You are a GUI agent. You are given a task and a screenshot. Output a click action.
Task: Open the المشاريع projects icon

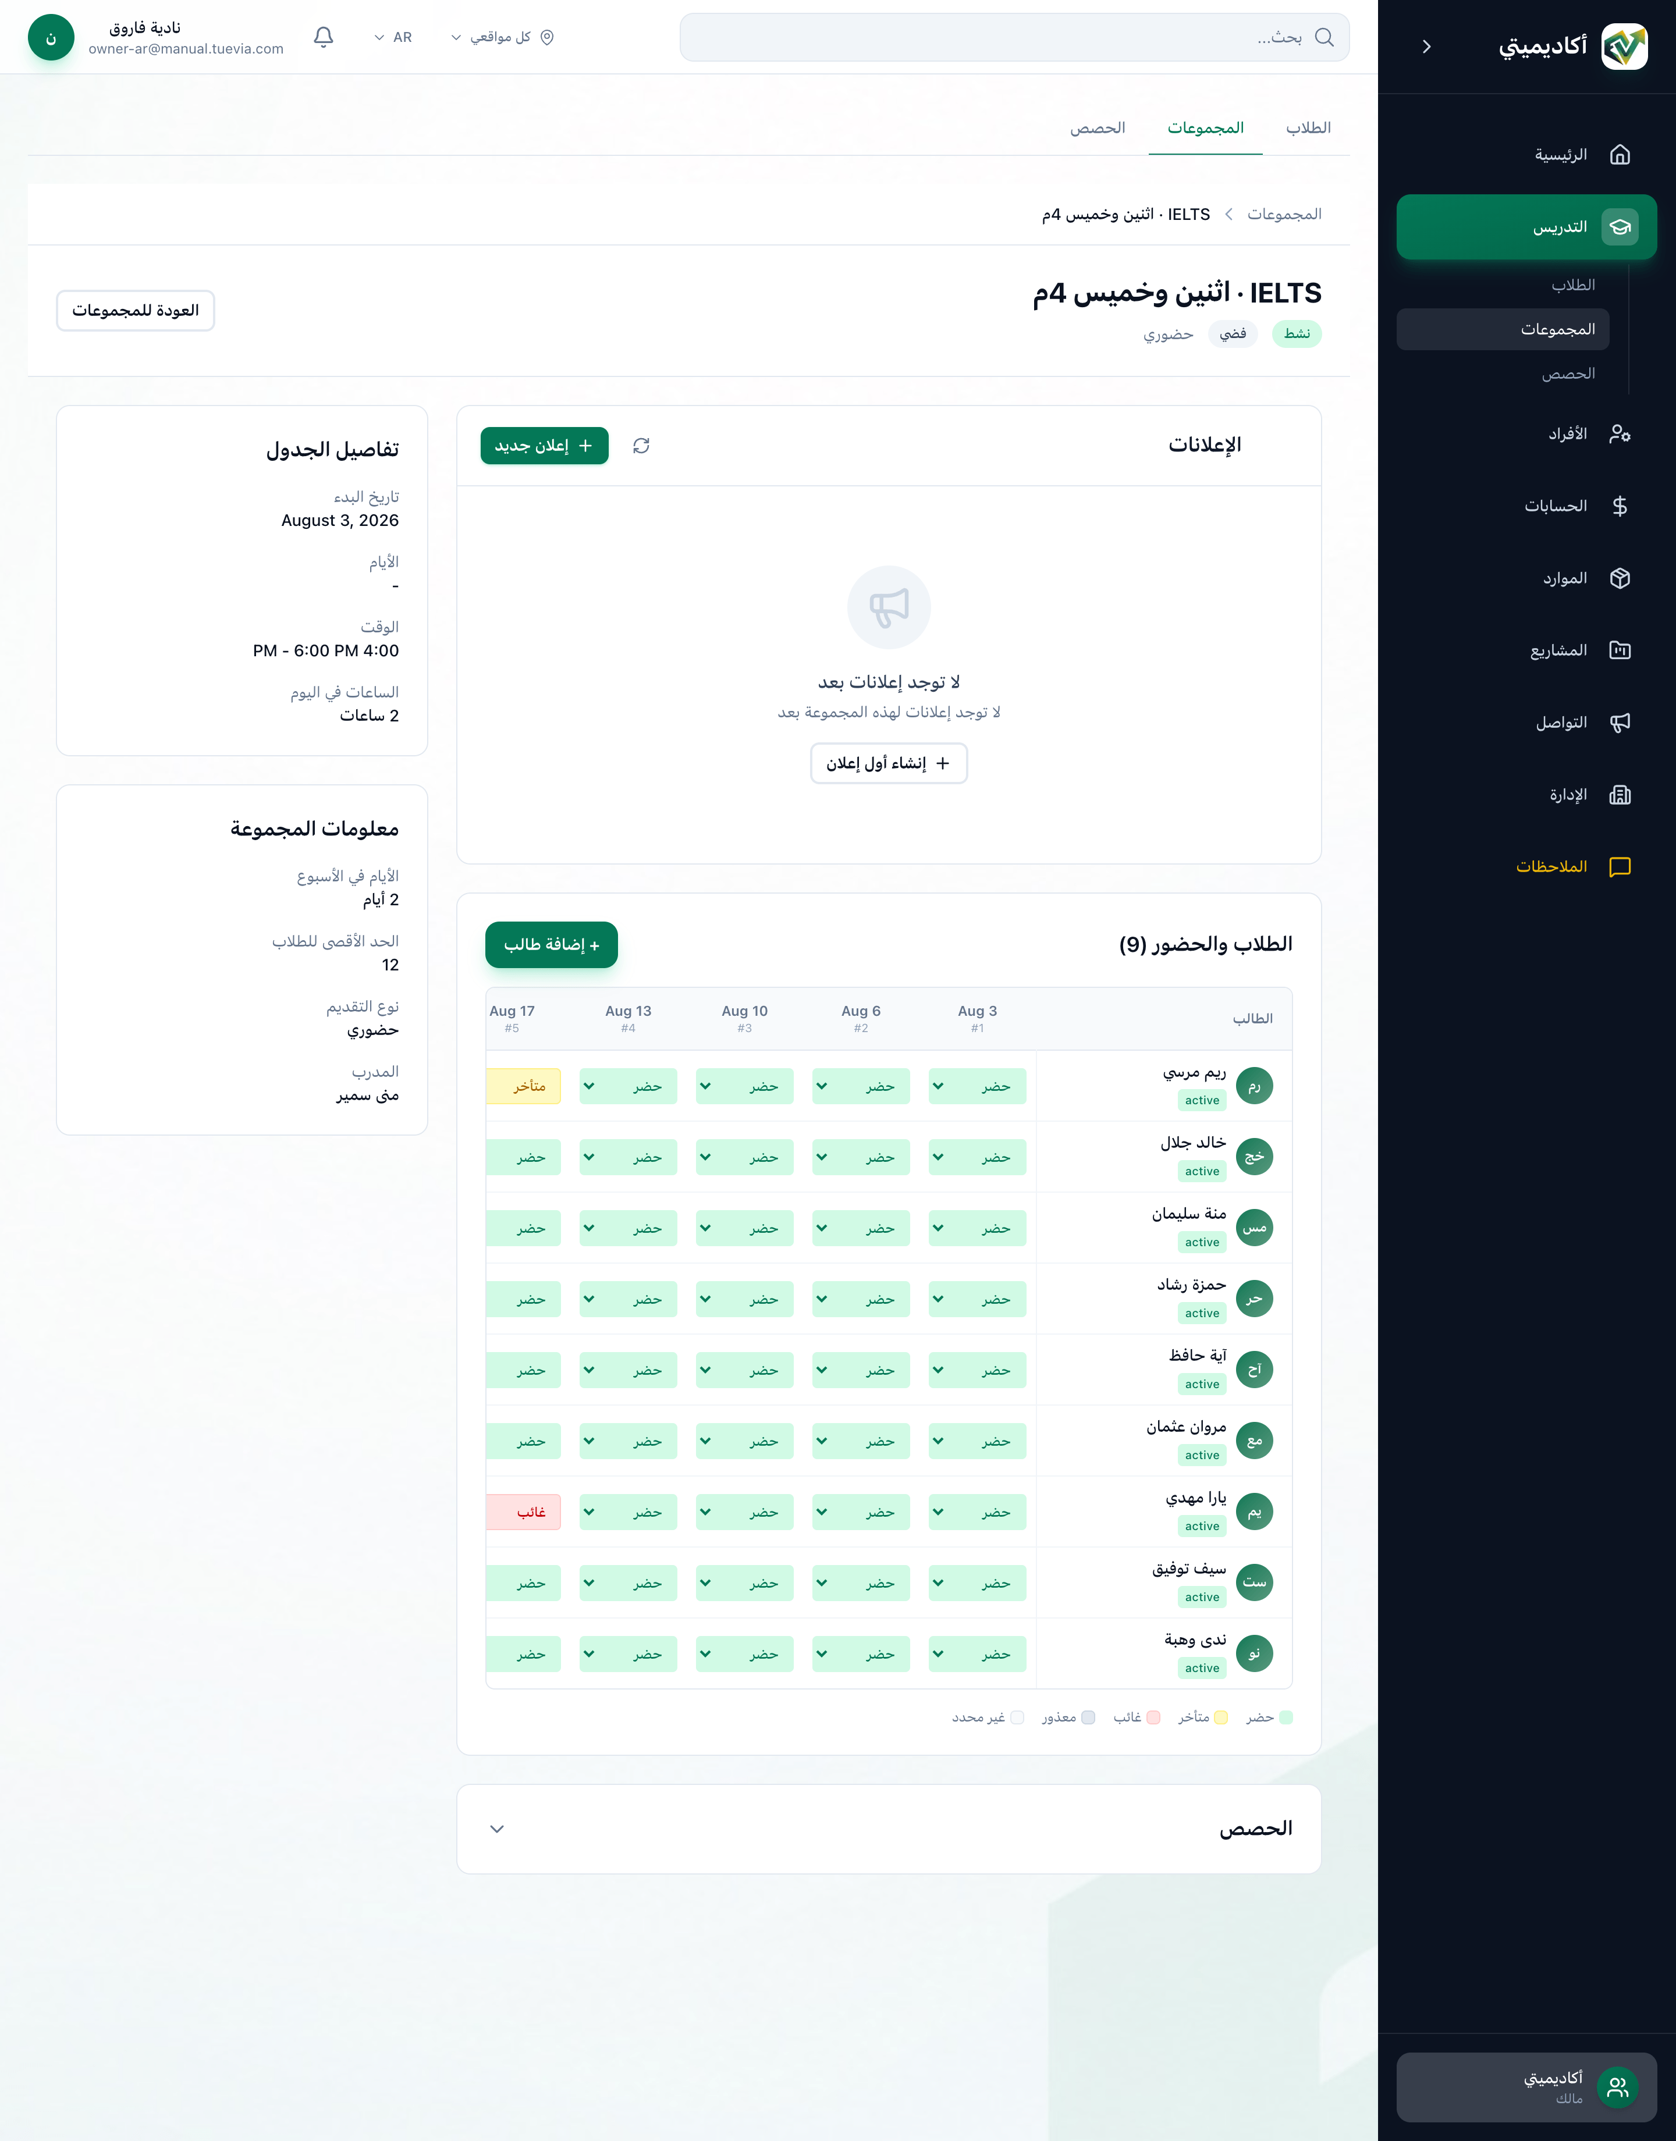[1620, 650]
